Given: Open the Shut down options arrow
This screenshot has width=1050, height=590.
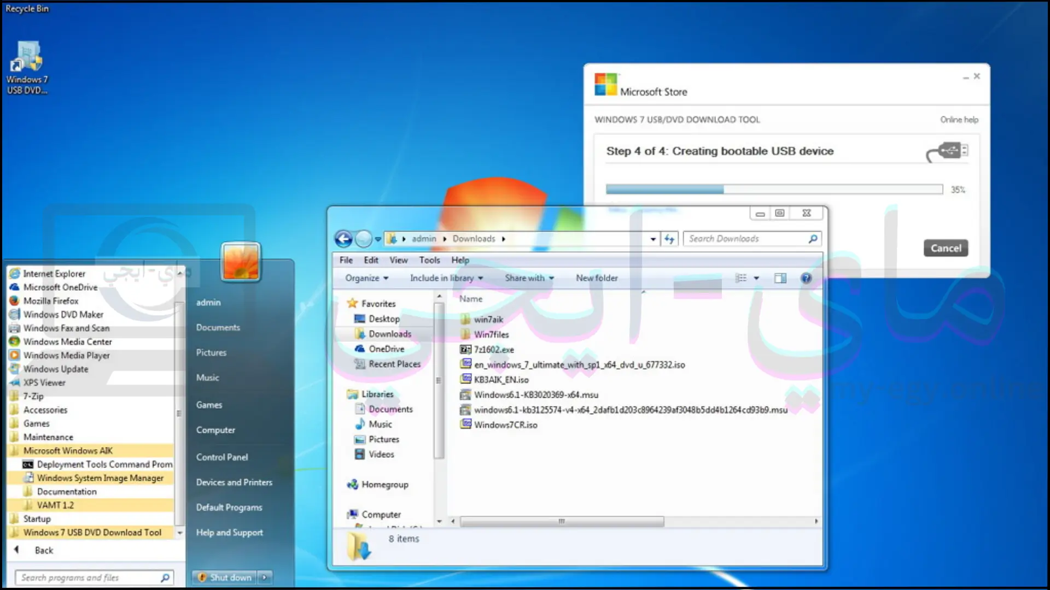Looking at the screenshot, I should 265,577.
